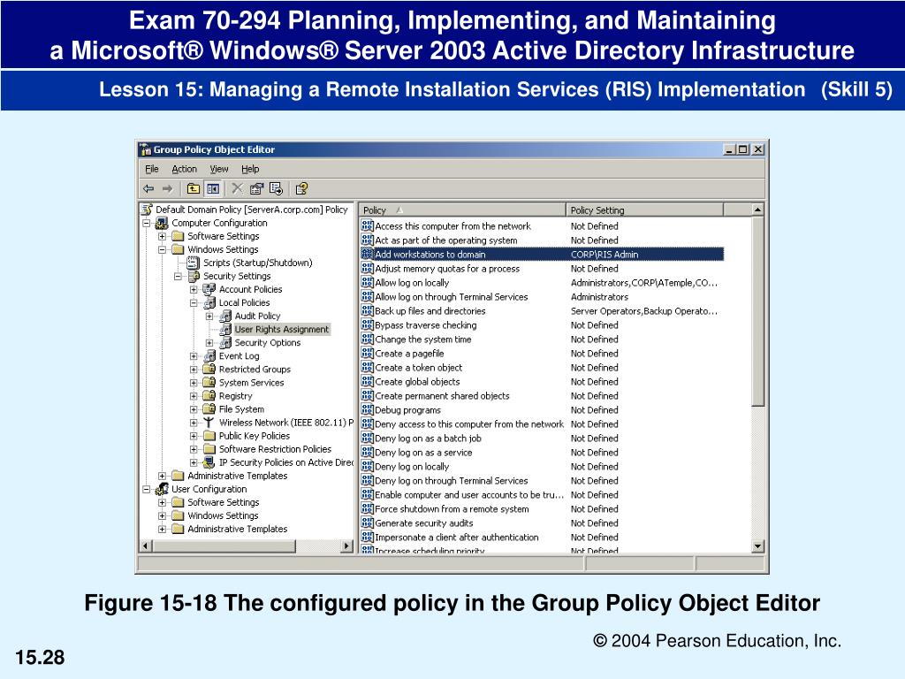Click the IP Security Policies icon
Image resolution: width=905 pixels, height=679 pixels.
pyautogui.click(x=209, y=462)
